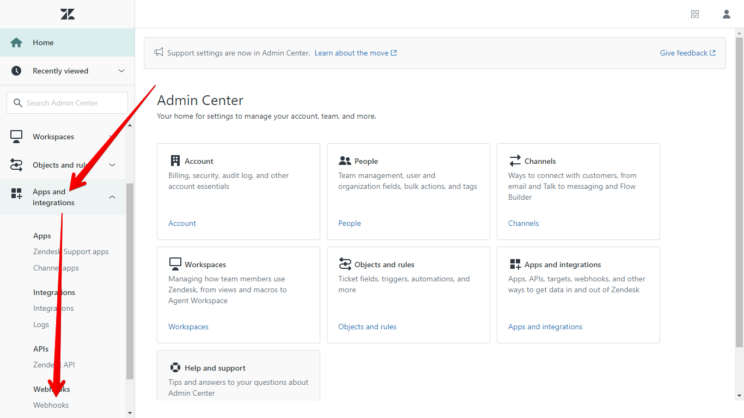744x418 pixels.
Task: Open the Account link in card
Action: pyautogui.click(x=182, y=223)
